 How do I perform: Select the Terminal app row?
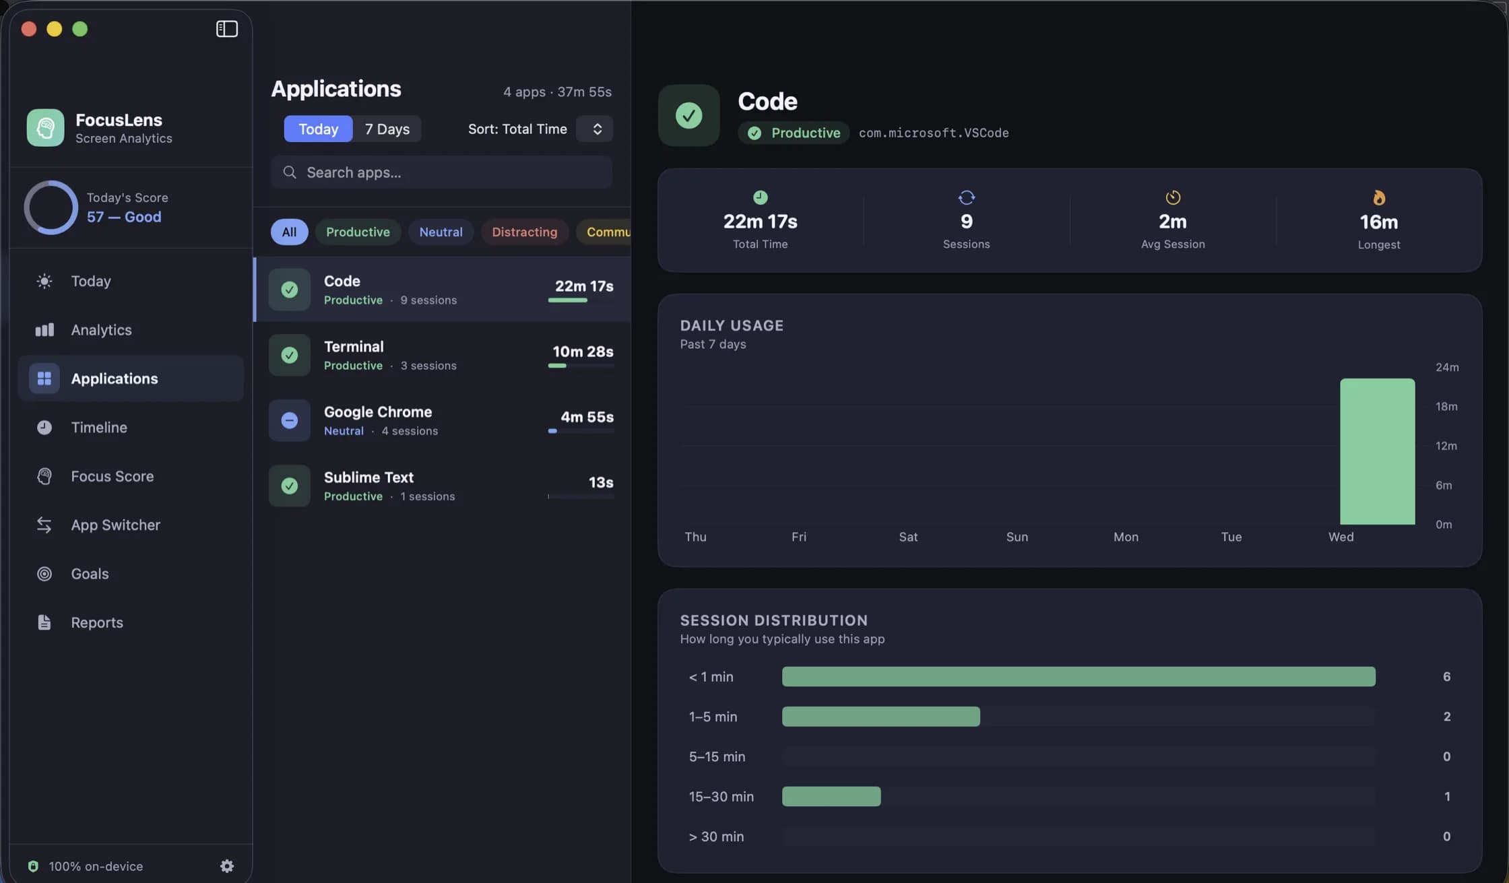coord(442,355)
